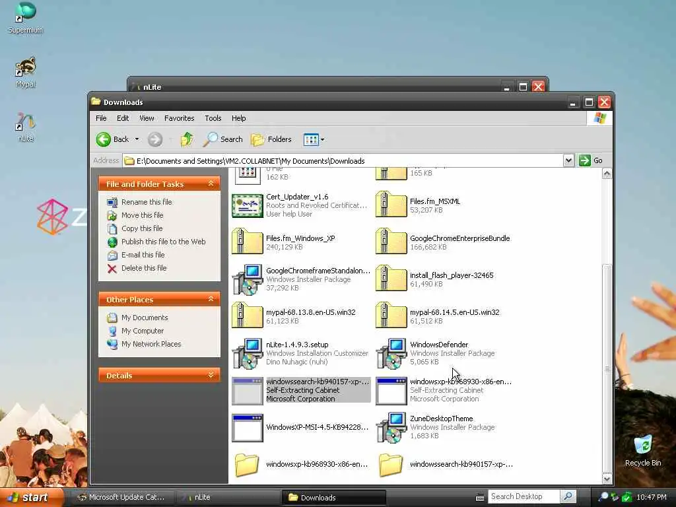Select the mypal-68.13.8.en-US.win32 zip icon
This screenshot has width=676, height=507.
[x=248, y=316]
